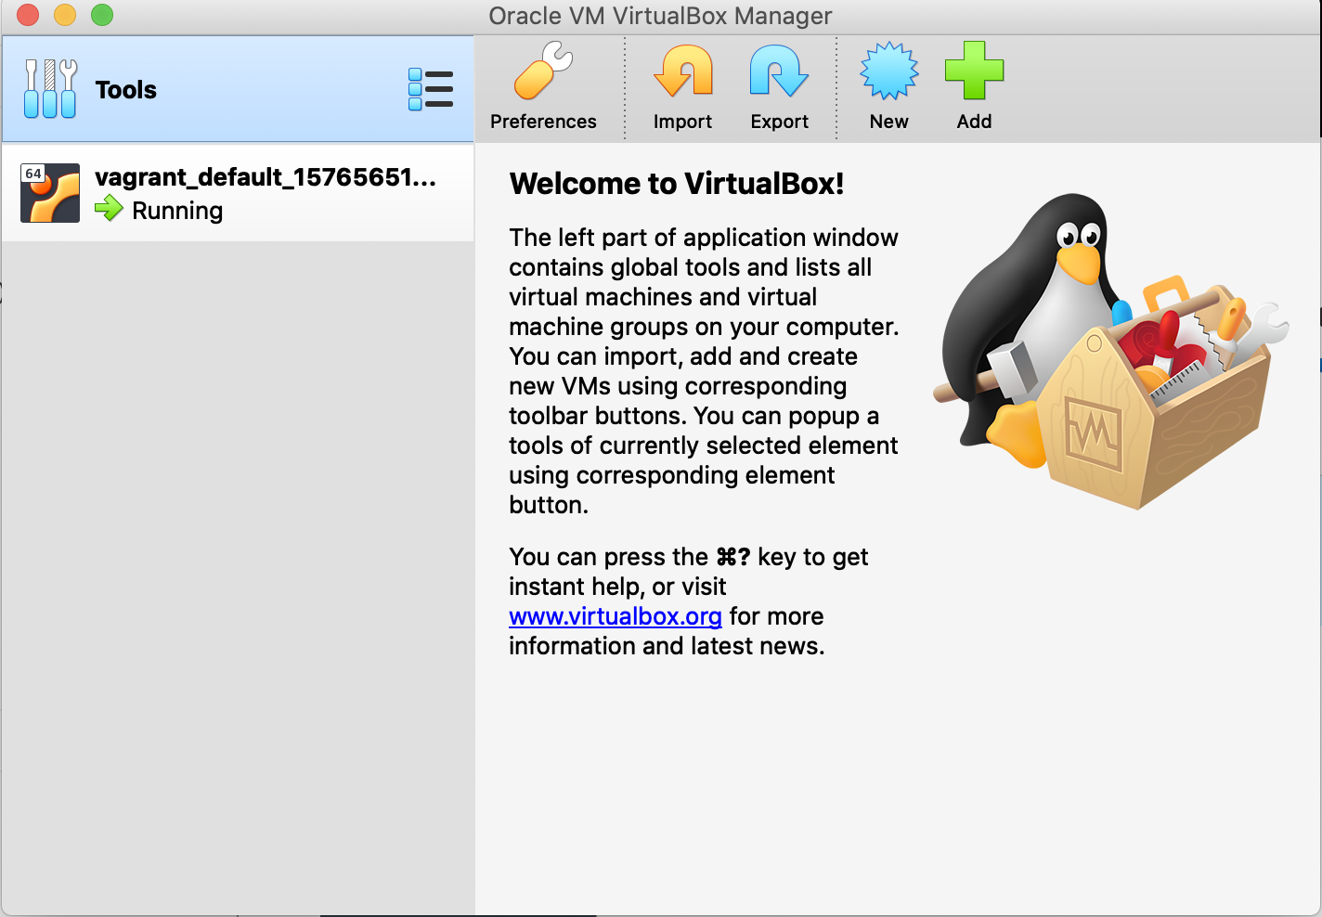Visit the www.virtualbox.org link
Image resolution: width=1322 pixels, height=917 pixels.
tap(615, 615)
